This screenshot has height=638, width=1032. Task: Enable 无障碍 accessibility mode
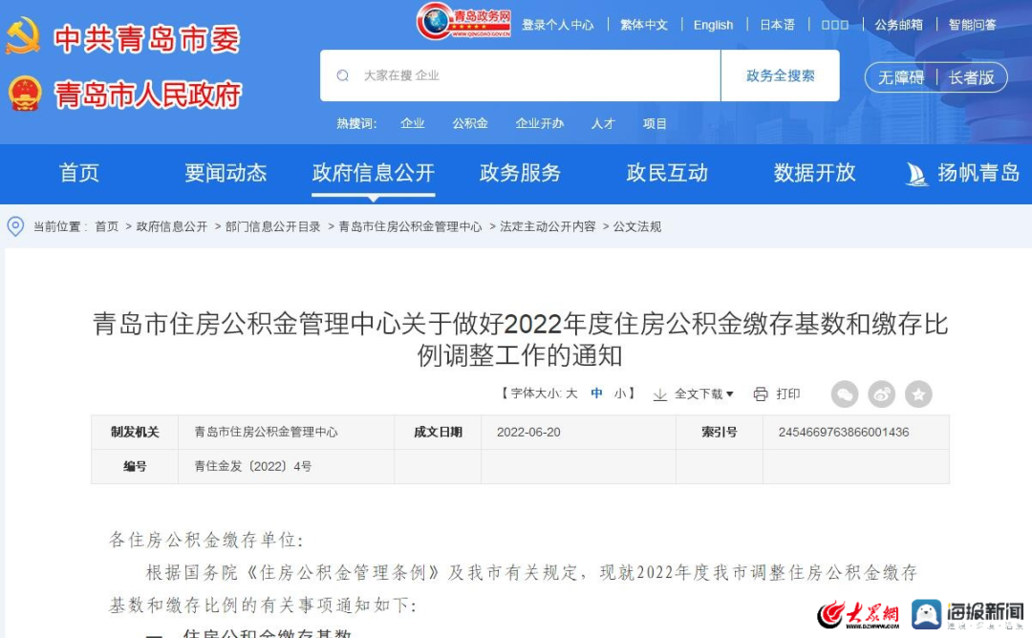click(x=901, y=77)
